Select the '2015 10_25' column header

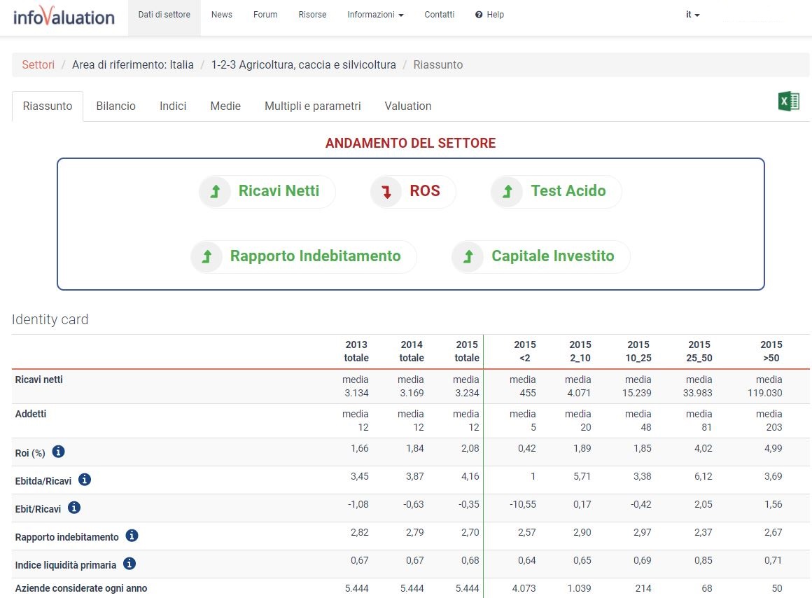638,352
